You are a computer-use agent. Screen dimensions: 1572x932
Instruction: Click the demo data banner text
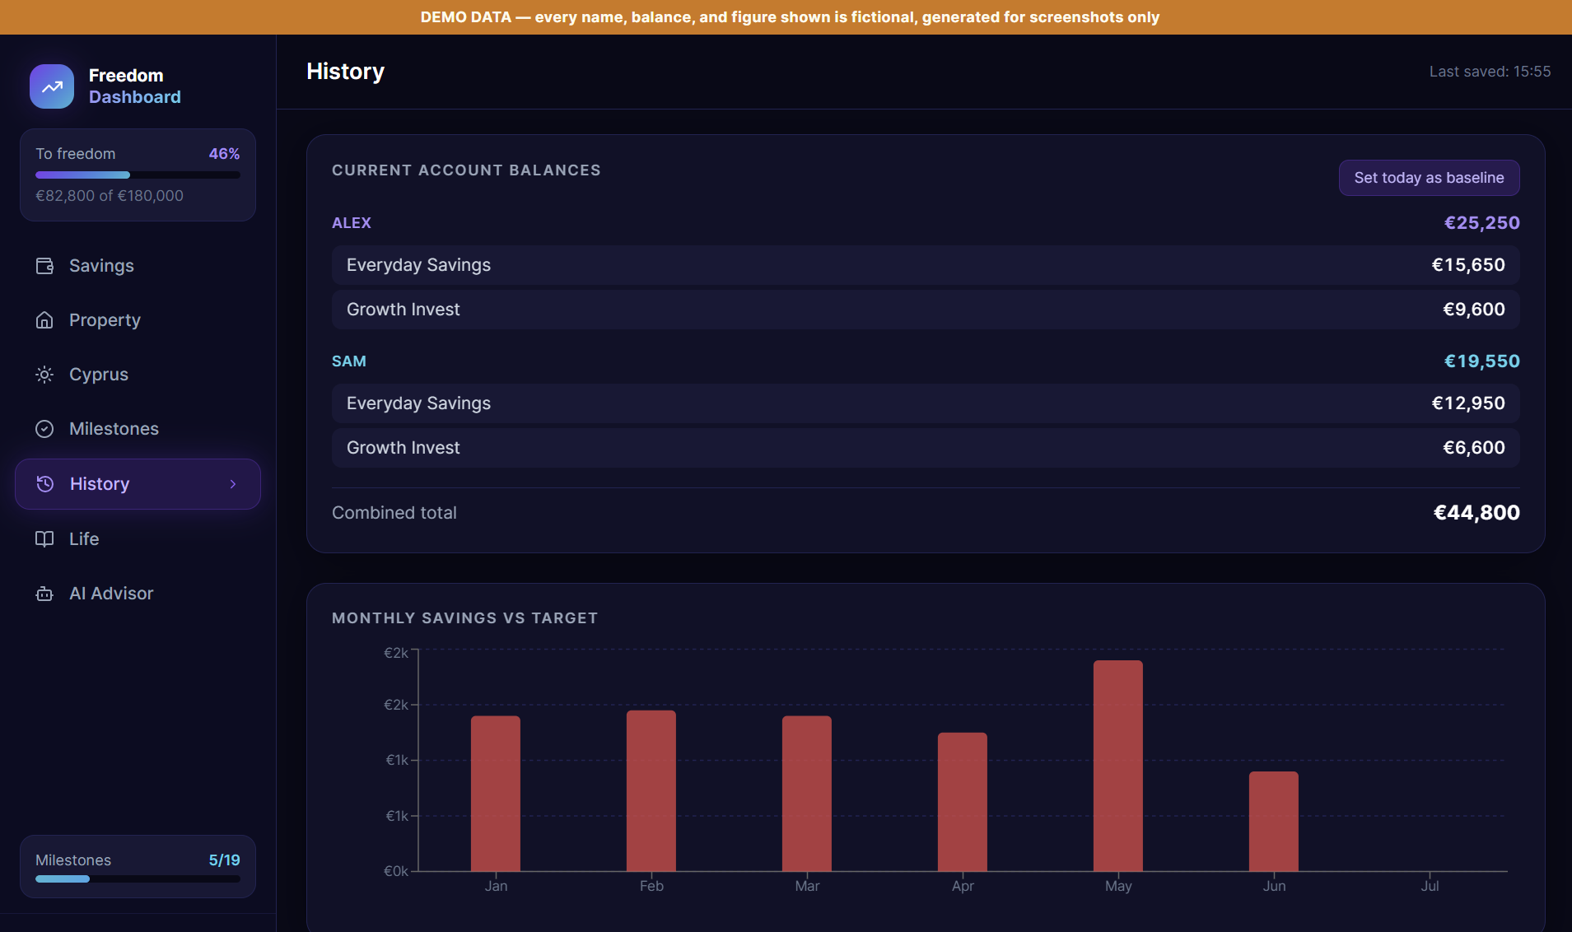789,17
